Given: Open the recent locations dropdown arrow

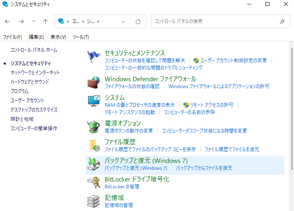Looking at the screenshot, I should click(x=34, y=21).
